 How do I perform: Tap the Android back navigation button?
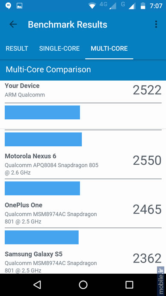pyautogui.click(x=37, y=284)
